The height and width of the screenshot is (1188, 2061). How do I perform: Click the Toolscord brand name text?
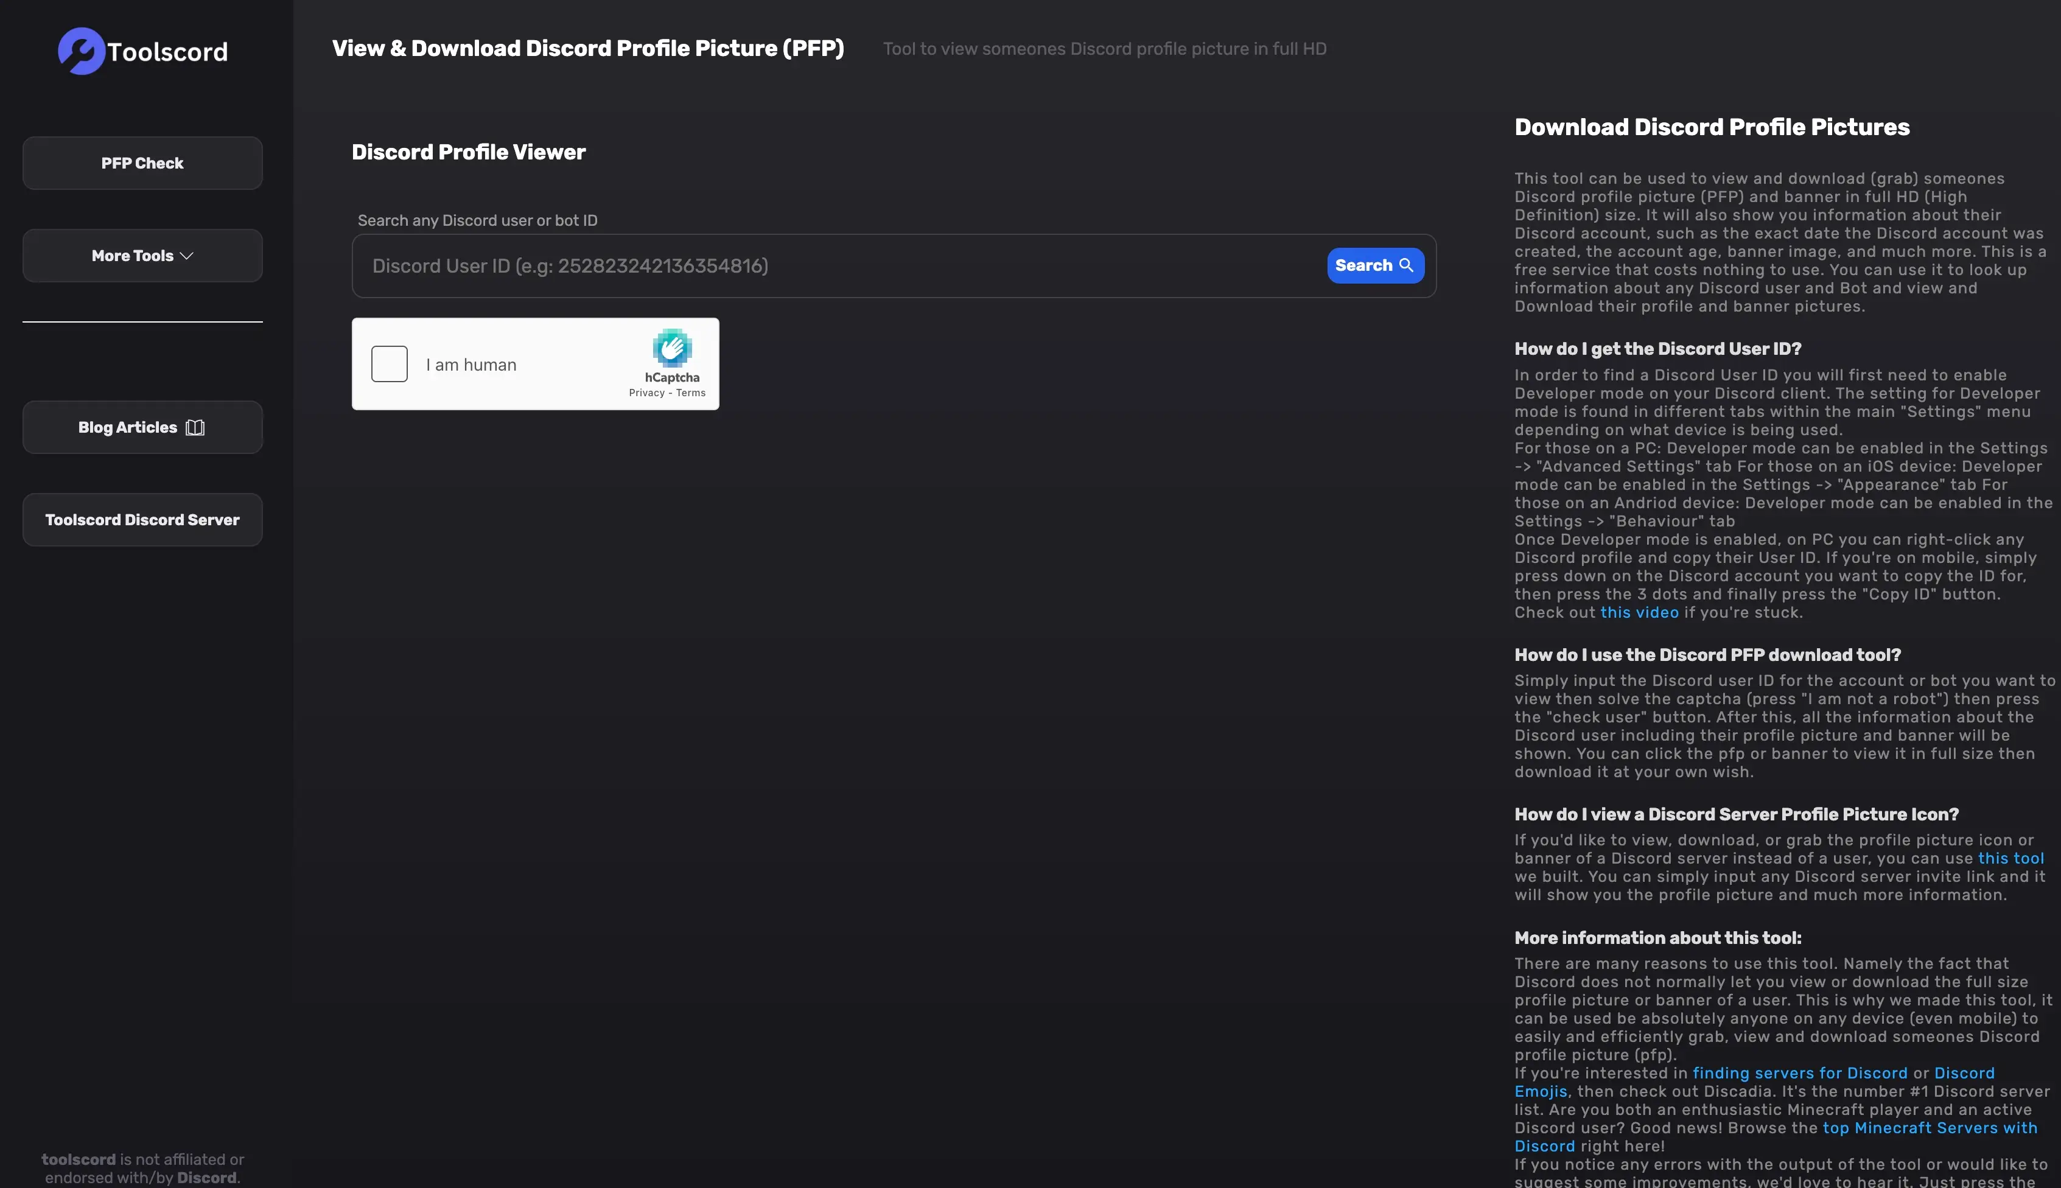pos(167,52)
